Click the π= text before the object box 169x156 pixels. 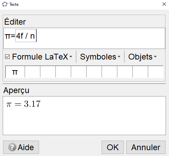click(10, 36)
